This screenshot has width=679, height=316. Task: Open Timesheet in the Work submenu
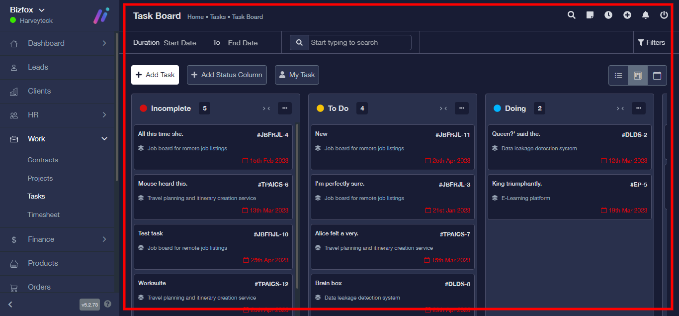(x=43, y=214)
